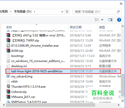This screenshot has width=125, height=108.
Task: Close the file explorer window
Action: [x=121, y=4]
